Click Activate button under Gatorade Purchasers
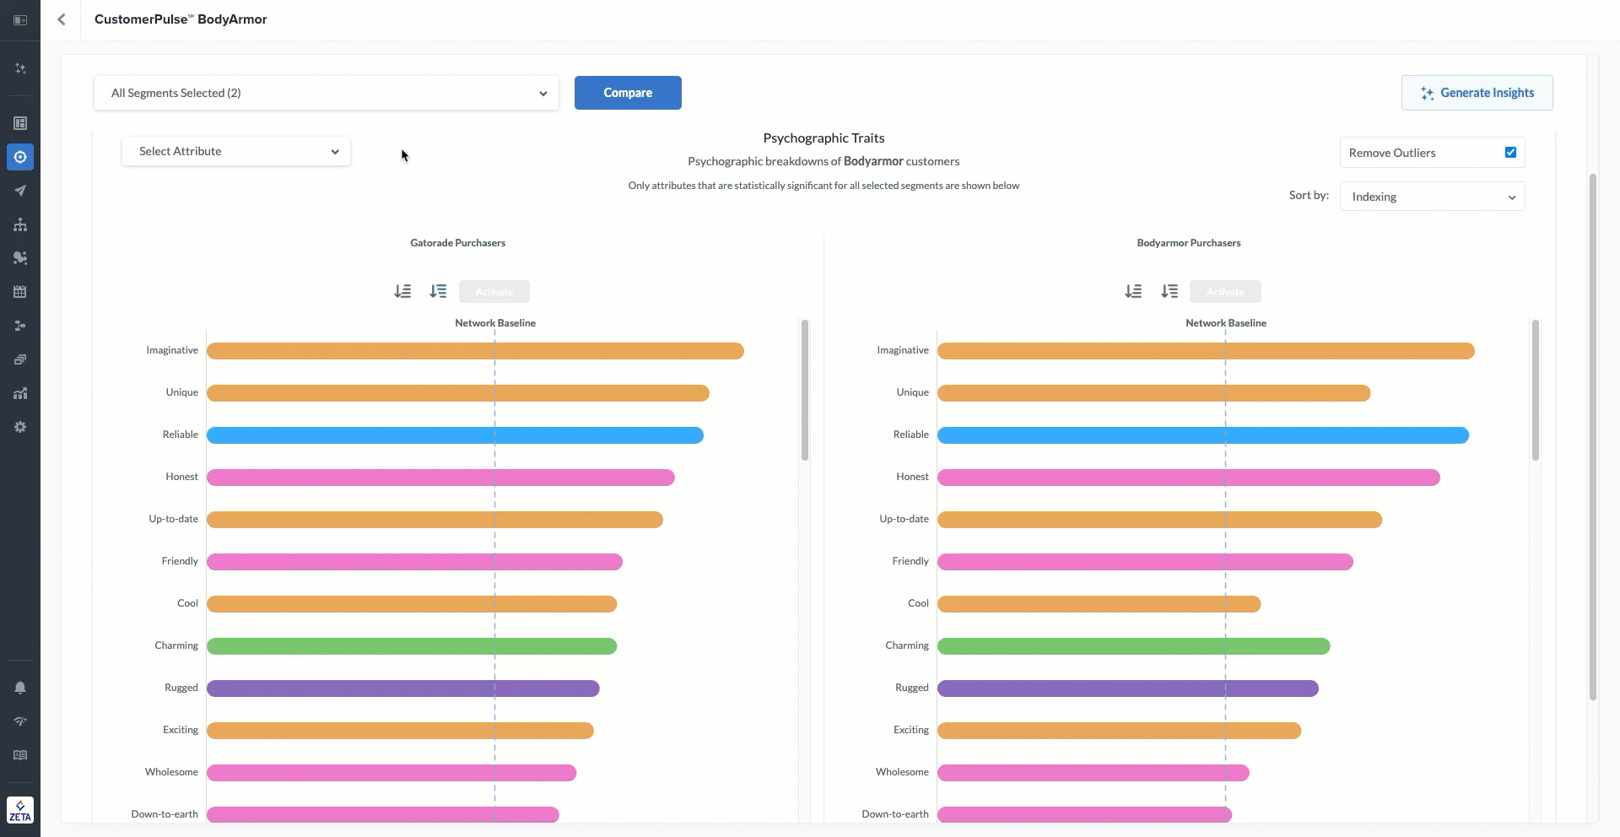This screenshot has height=837, width=1620. (x=494, y=292)
